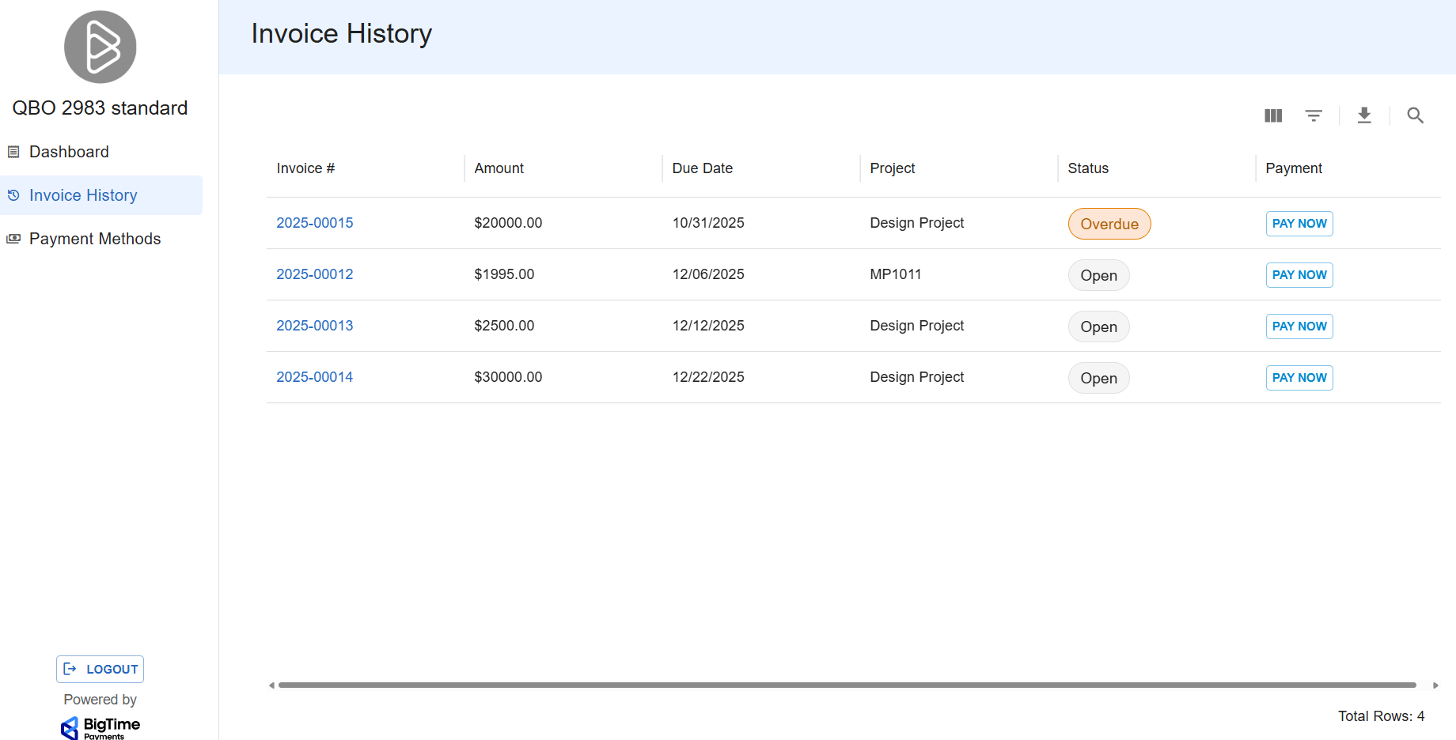This screenshot has height=740, width=1456.
Task: Click the company logo avatar
Action: coord(100,47)
